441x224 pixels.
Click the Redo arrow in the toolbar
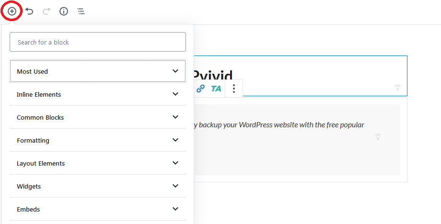point(46,11)
